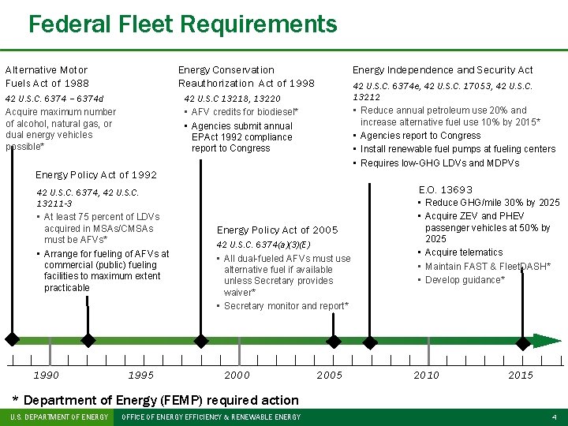Click '42 U.S.C. 6374, 42 U.S.C. 13211-3' citation
The image size is (568, 426).
(x=88, y=198)
